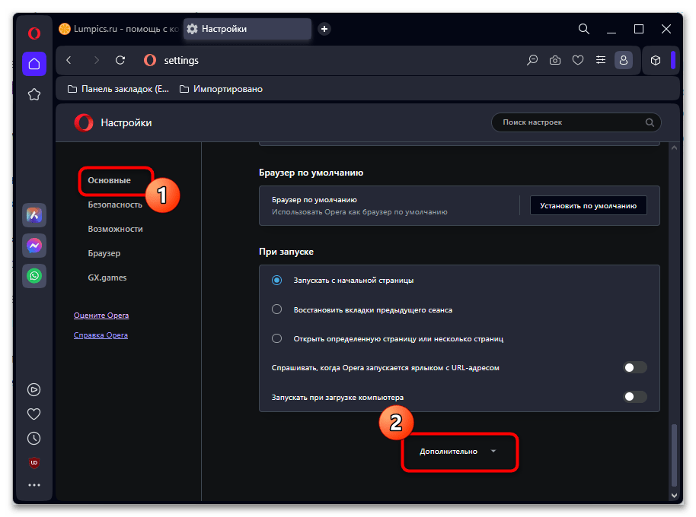Open the account profile icon
Viewport: 696px width, 517px height.
click(623, 60)
